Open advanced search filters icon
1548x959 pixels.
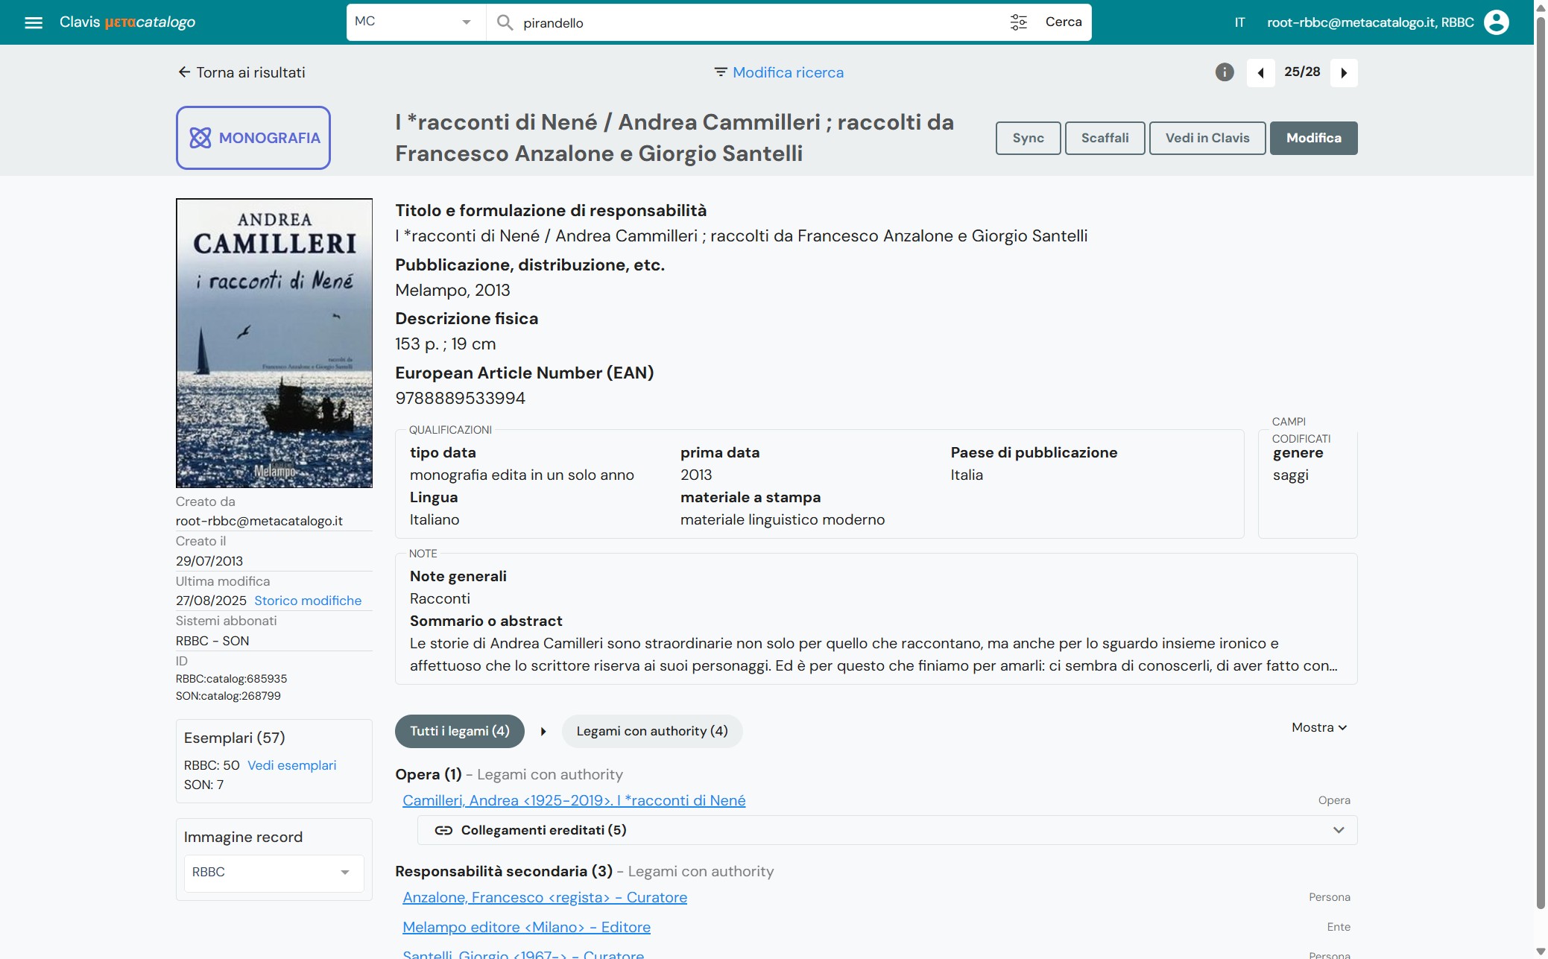[1018, 22]
